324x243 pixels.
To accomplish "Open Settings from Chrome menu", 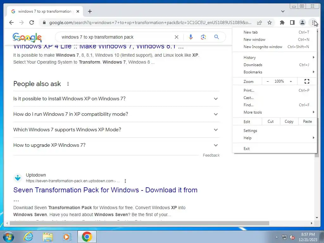I will tap(274, 131).
